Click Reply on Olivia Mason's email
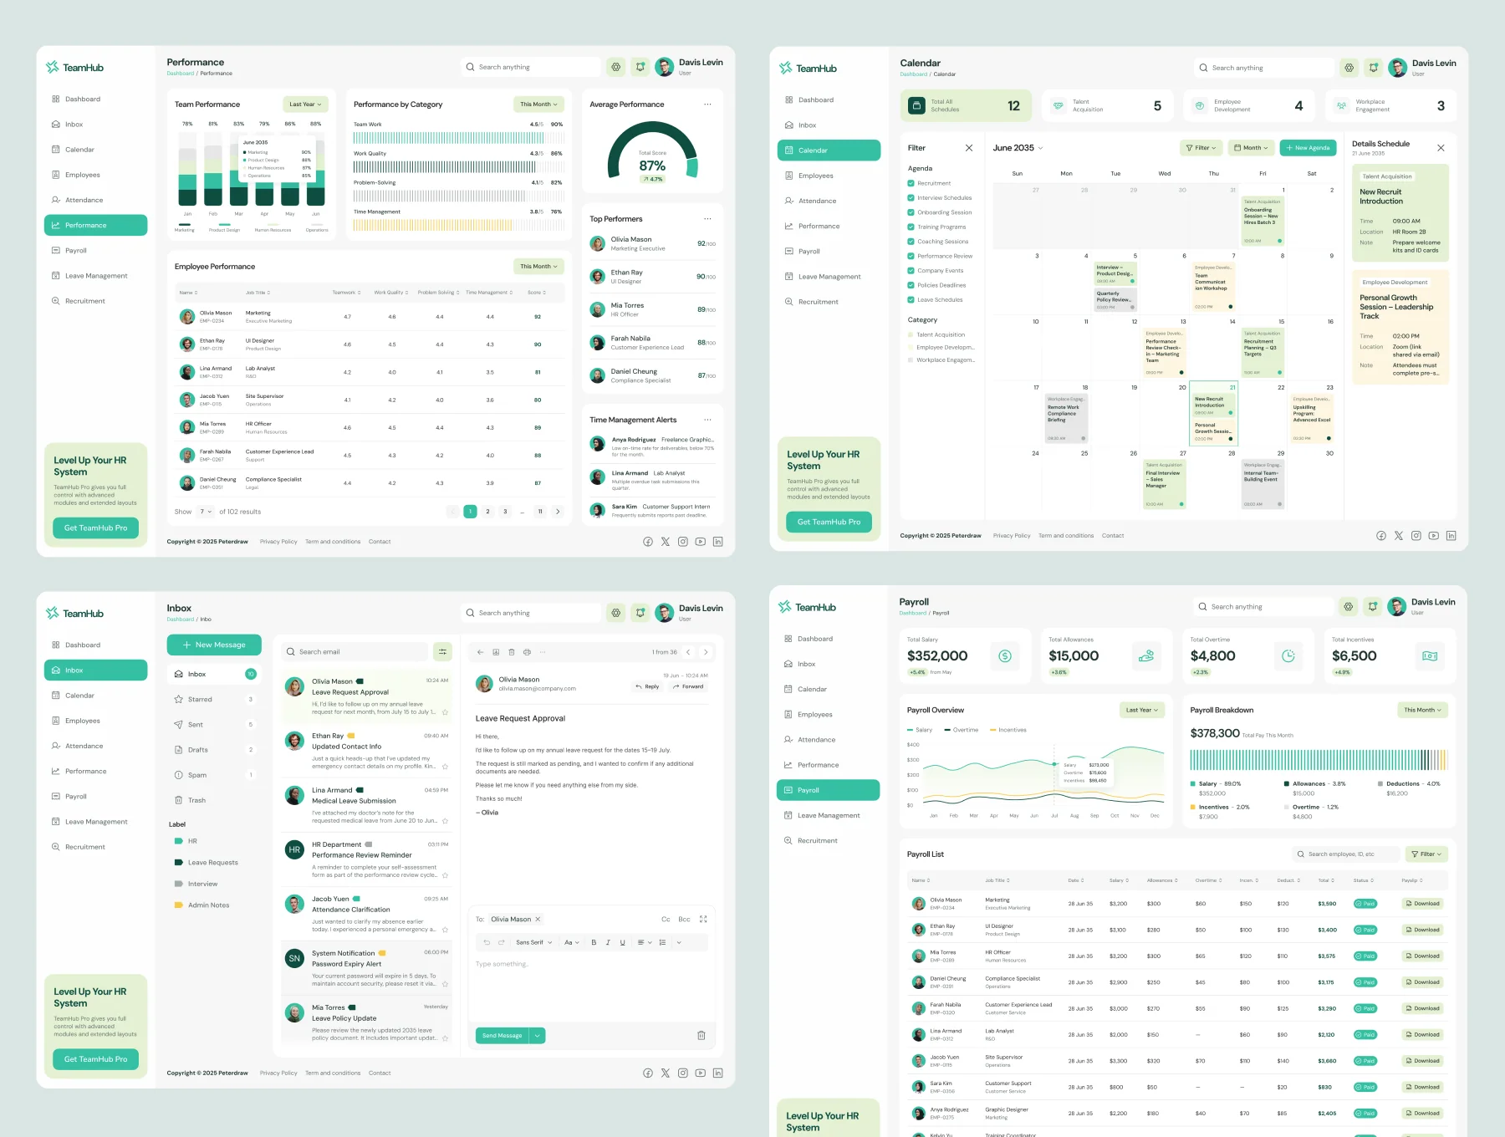This screenshot has height=1137, width=1505. 647,686
